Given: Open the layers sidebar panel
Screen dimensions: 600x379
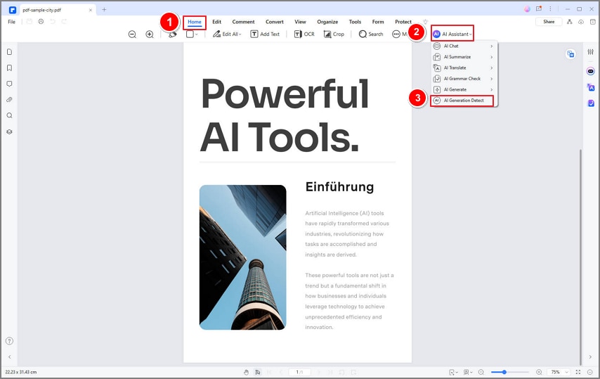Looking at the screenshot, I should (10, 131).
